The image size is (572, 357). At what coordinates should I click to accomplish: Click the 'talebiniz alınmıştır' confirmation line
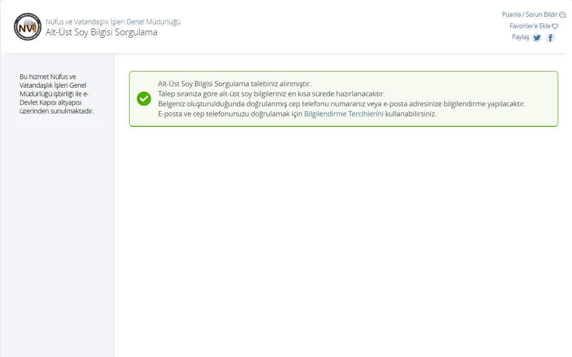[x=234, y=84]
